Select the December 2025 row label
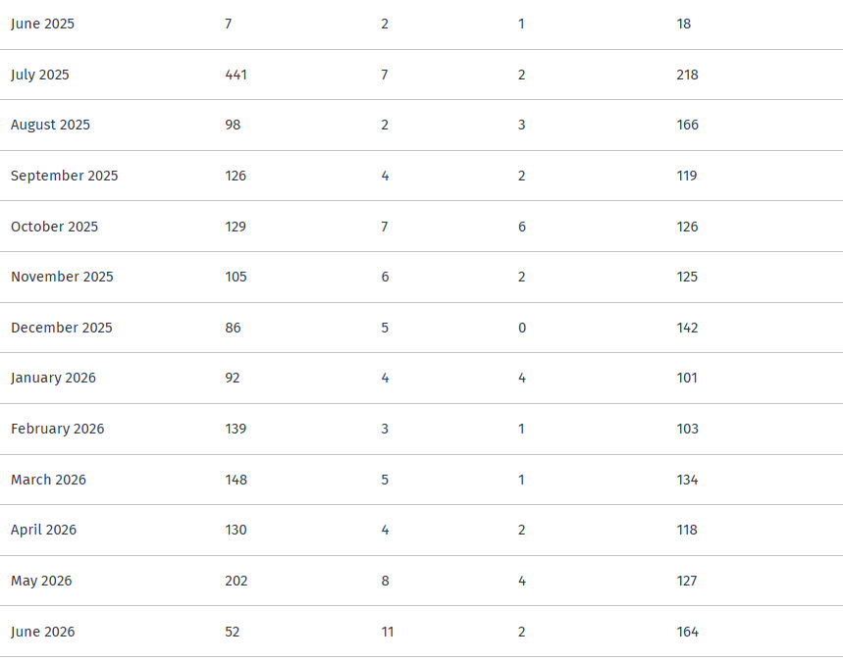 pyautogui.click(x=62, y=328)
